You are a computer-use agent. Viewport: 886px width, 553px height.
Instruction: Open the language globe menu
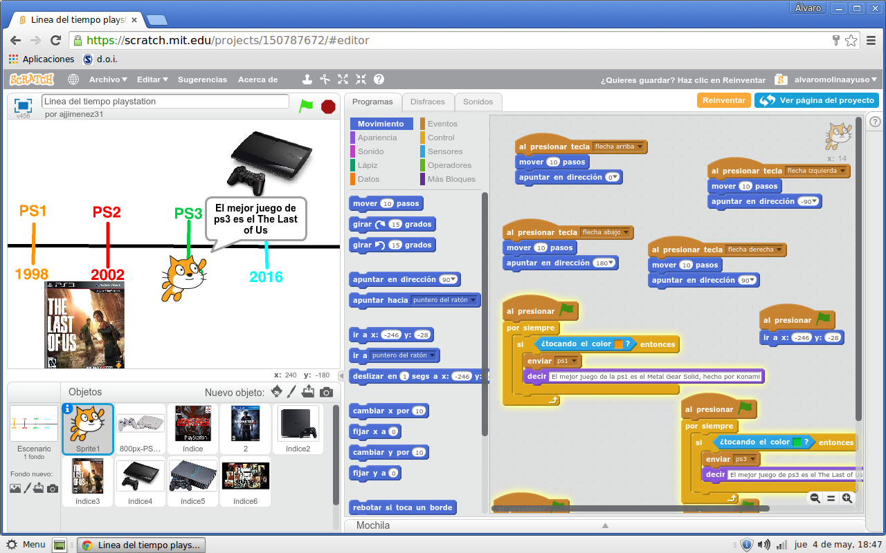click(x=73, y=79)
